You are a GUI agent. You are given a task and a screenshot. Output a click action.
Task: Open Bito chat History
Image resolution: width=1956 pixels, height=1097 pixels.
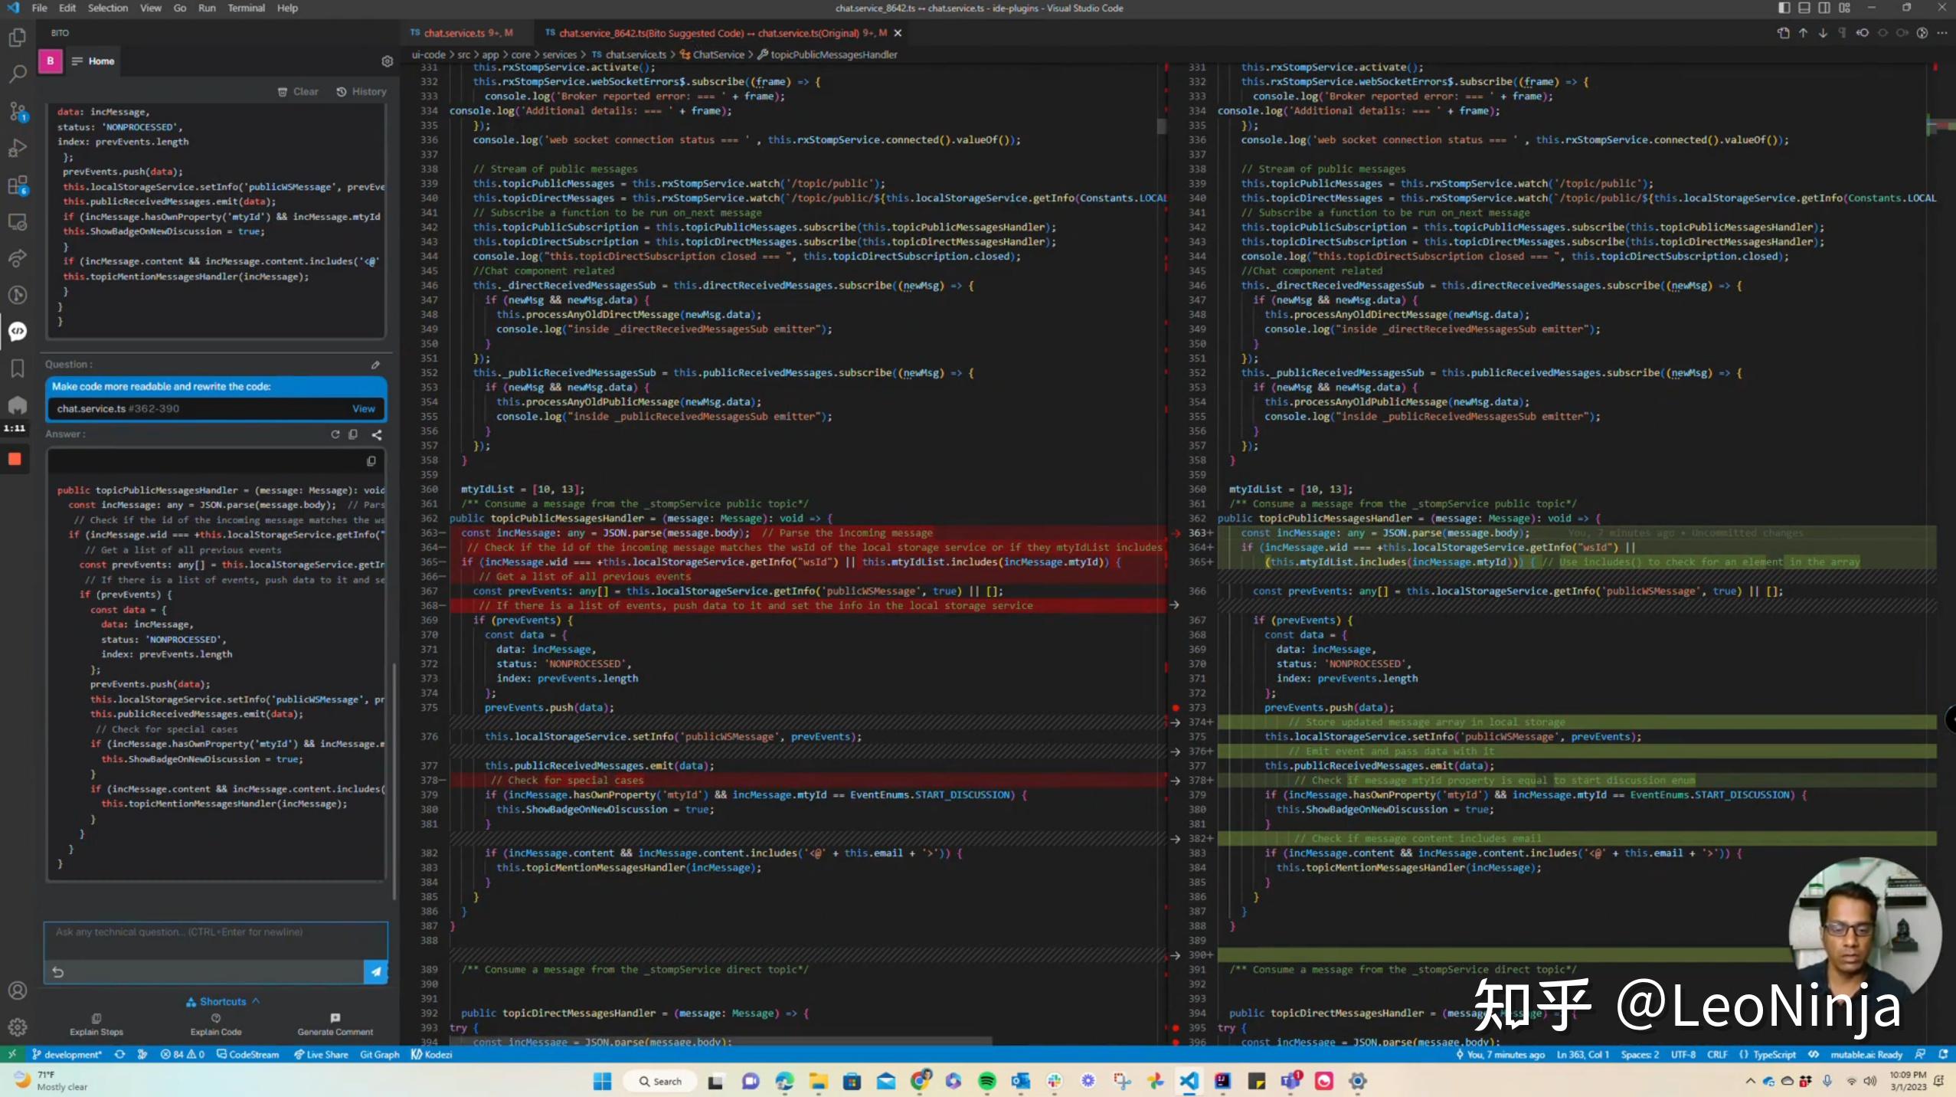tap(361, 91)
